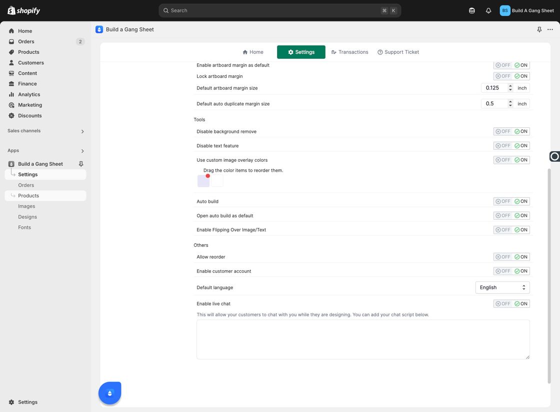
Task: Click the pin icon in app header
Action: click(x=539, y=29)
